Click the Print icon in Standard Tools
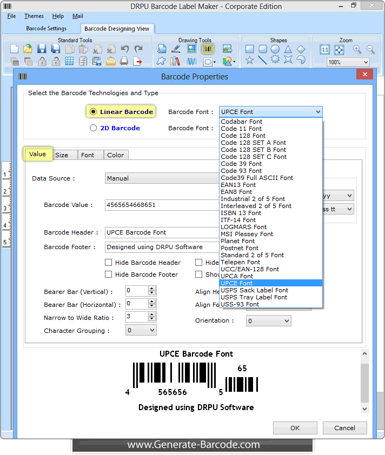 click(x=124, y=61)
